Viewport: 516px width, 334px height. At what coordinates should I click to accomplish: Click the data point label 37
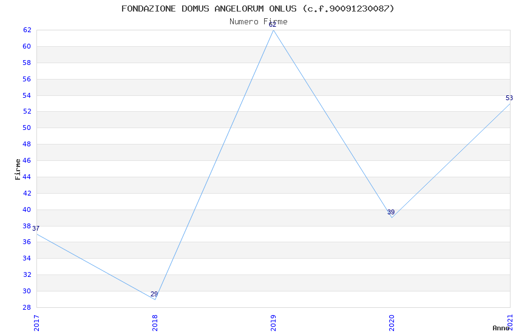click(x=36, y=228)
